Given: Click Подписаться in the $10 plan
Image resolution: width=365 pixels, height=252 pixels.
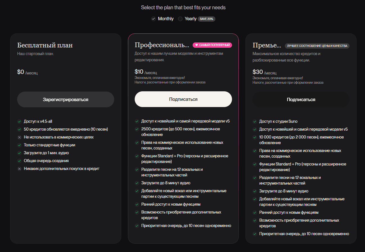Looking at the screenshot, I should tap(183, 99).
